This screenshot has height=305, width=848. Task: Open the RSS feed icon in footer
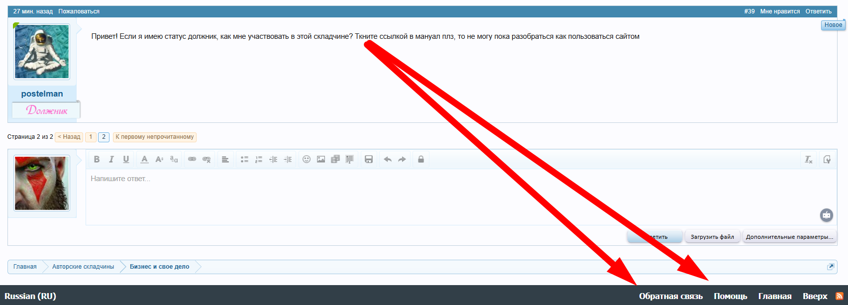click(840, 296)
